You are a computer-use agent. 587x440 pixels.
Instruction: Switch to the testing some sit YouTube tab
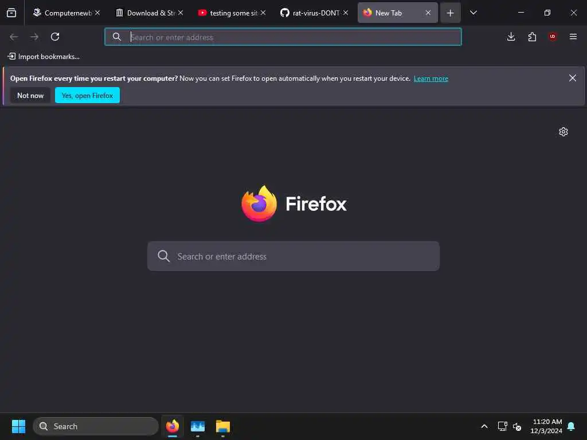coord(233,13)
